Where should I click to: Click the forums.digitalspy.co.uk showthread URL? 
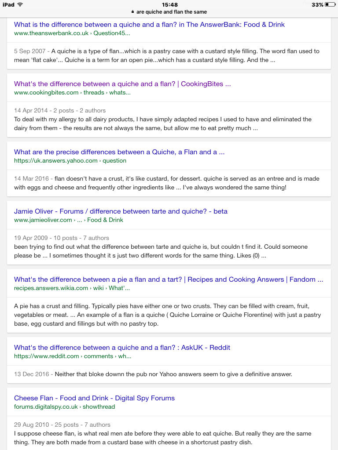[64, 406]
